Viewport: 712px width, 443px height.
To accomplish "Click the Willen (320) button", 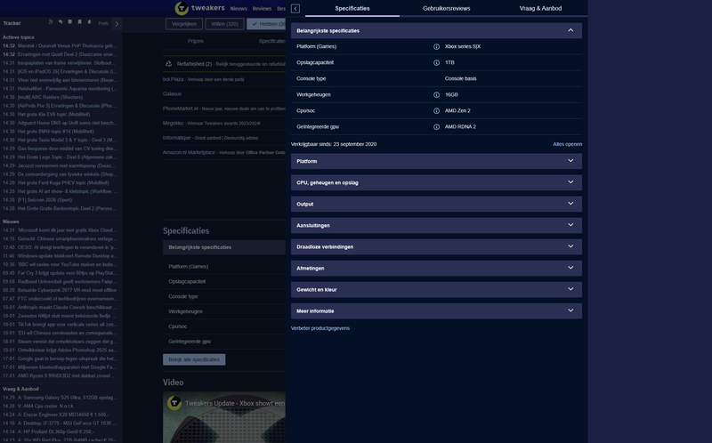I will (225, 24).
